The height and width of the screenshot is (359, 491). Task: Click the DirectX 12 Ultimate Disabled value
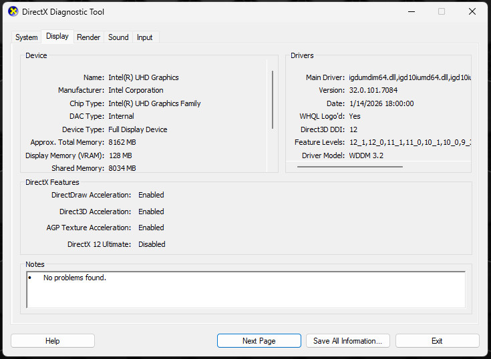(x=152, y=244)
